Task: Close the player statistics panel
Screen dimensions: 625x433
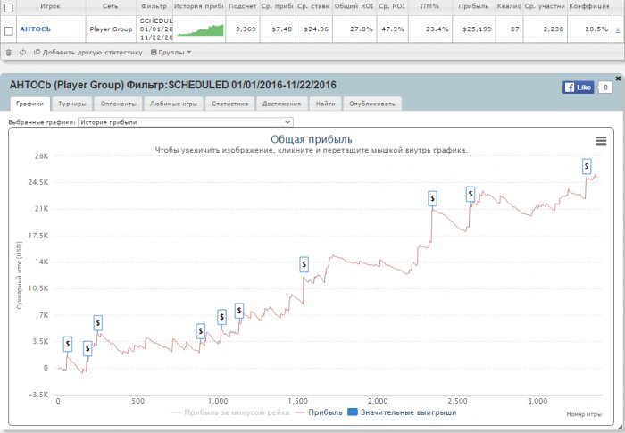Action: tap(618, 79)
